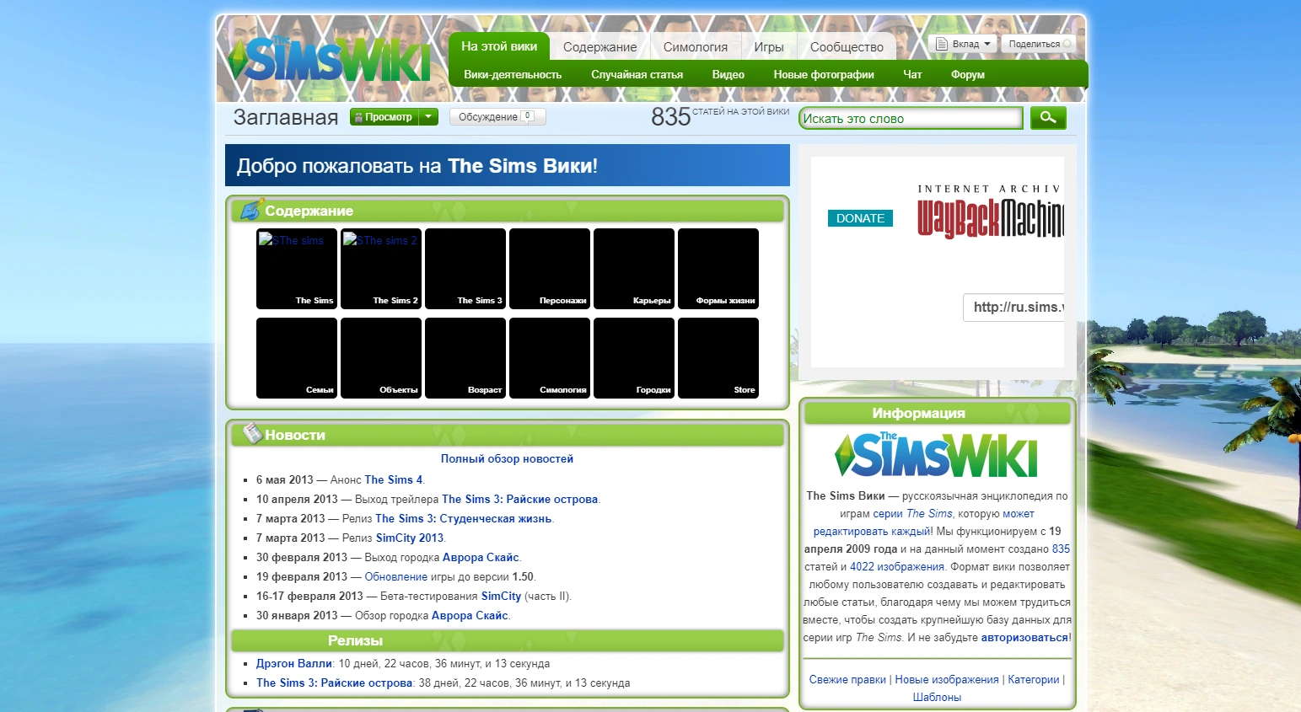Click the magnifier search button
This screenshot has height=712, width=1301.
(1048, 118)
